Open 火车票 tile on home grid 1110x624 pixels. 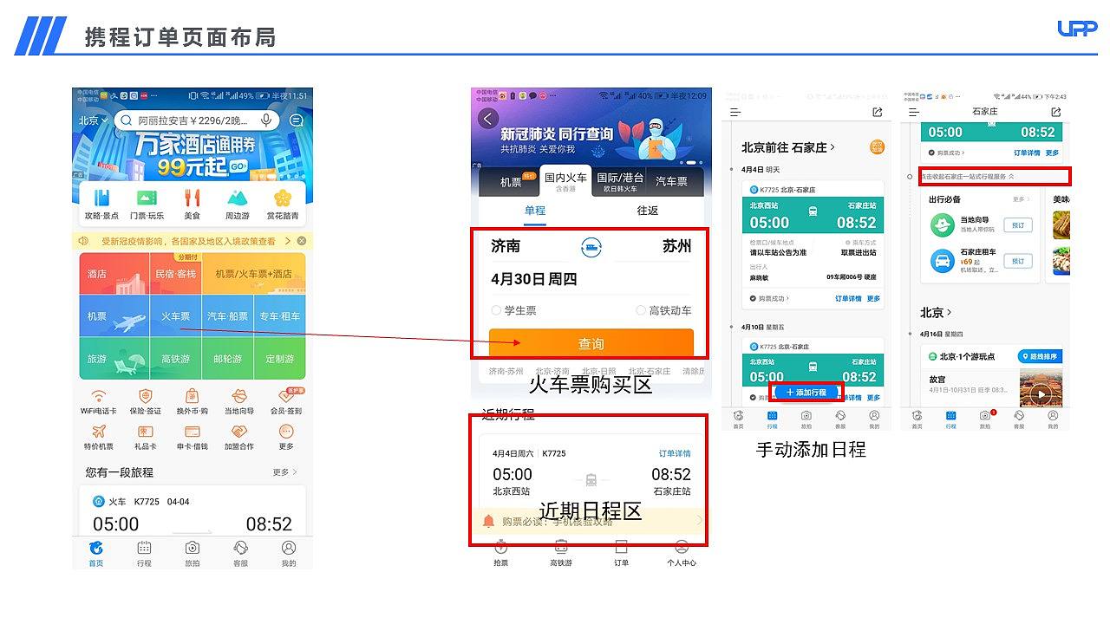[x=175, y=316]
